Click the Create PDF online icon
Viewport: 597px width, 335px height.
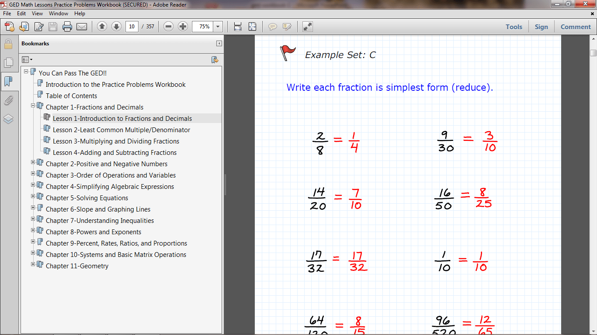(x=10, y=27)
